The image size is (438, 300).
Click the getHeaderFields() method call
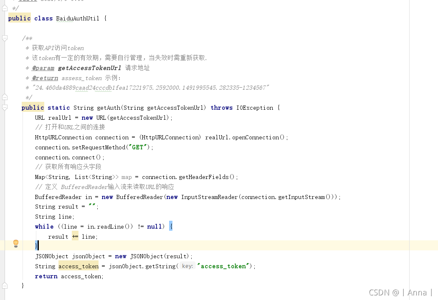(x=208, y=177)
